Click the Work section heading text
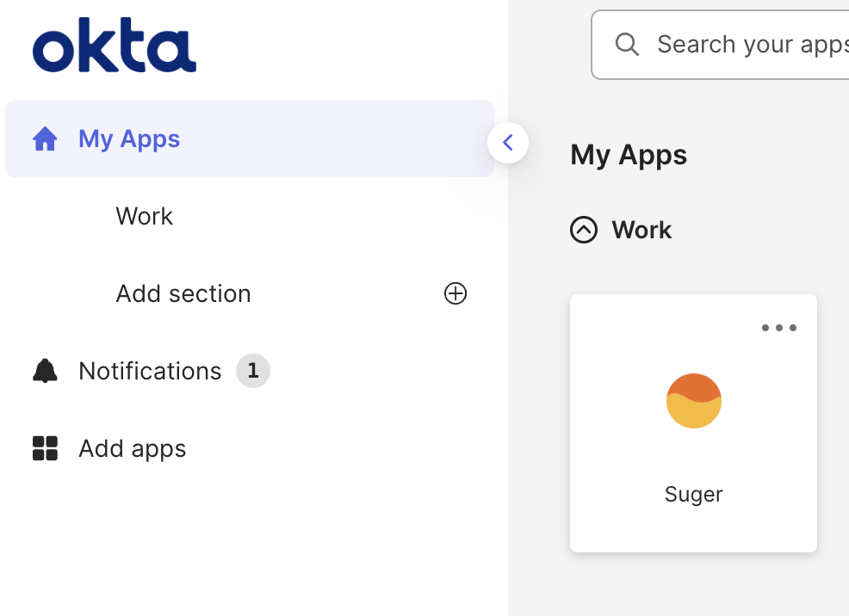849x616 pixels. [641, 230]
